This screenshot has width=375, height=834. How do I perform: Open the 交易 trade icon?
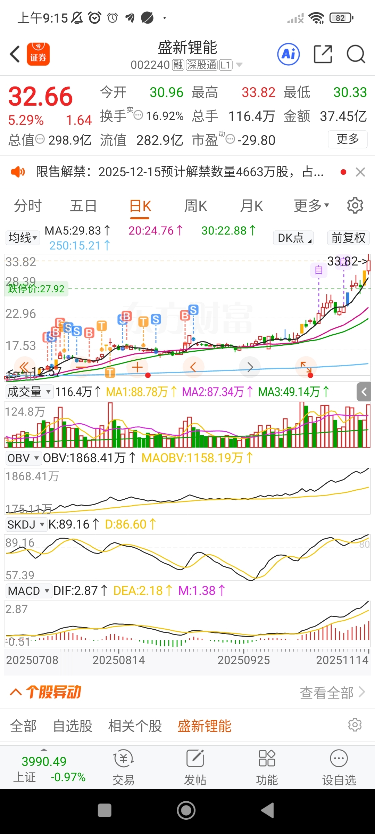pos(124,768)
